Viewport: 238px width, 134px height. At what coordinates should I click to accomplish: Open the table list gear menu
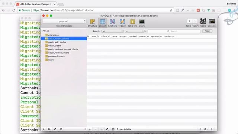pyautogui.click(x=49, y=129)
